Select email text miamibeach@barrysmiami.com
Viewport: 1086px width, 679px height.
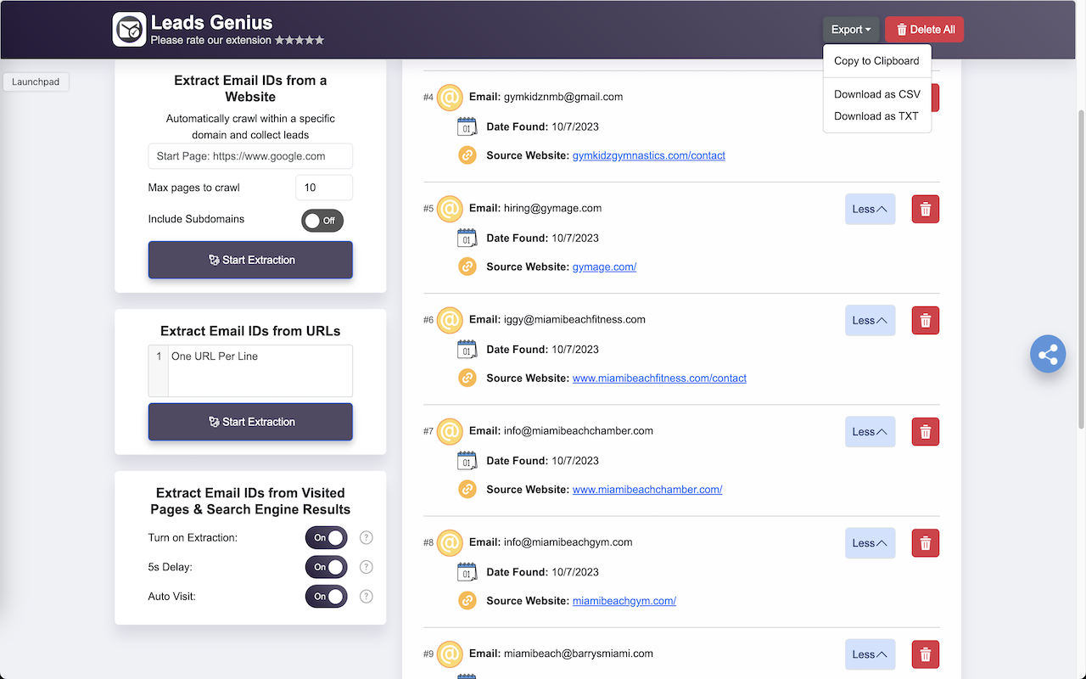point(579,654)
